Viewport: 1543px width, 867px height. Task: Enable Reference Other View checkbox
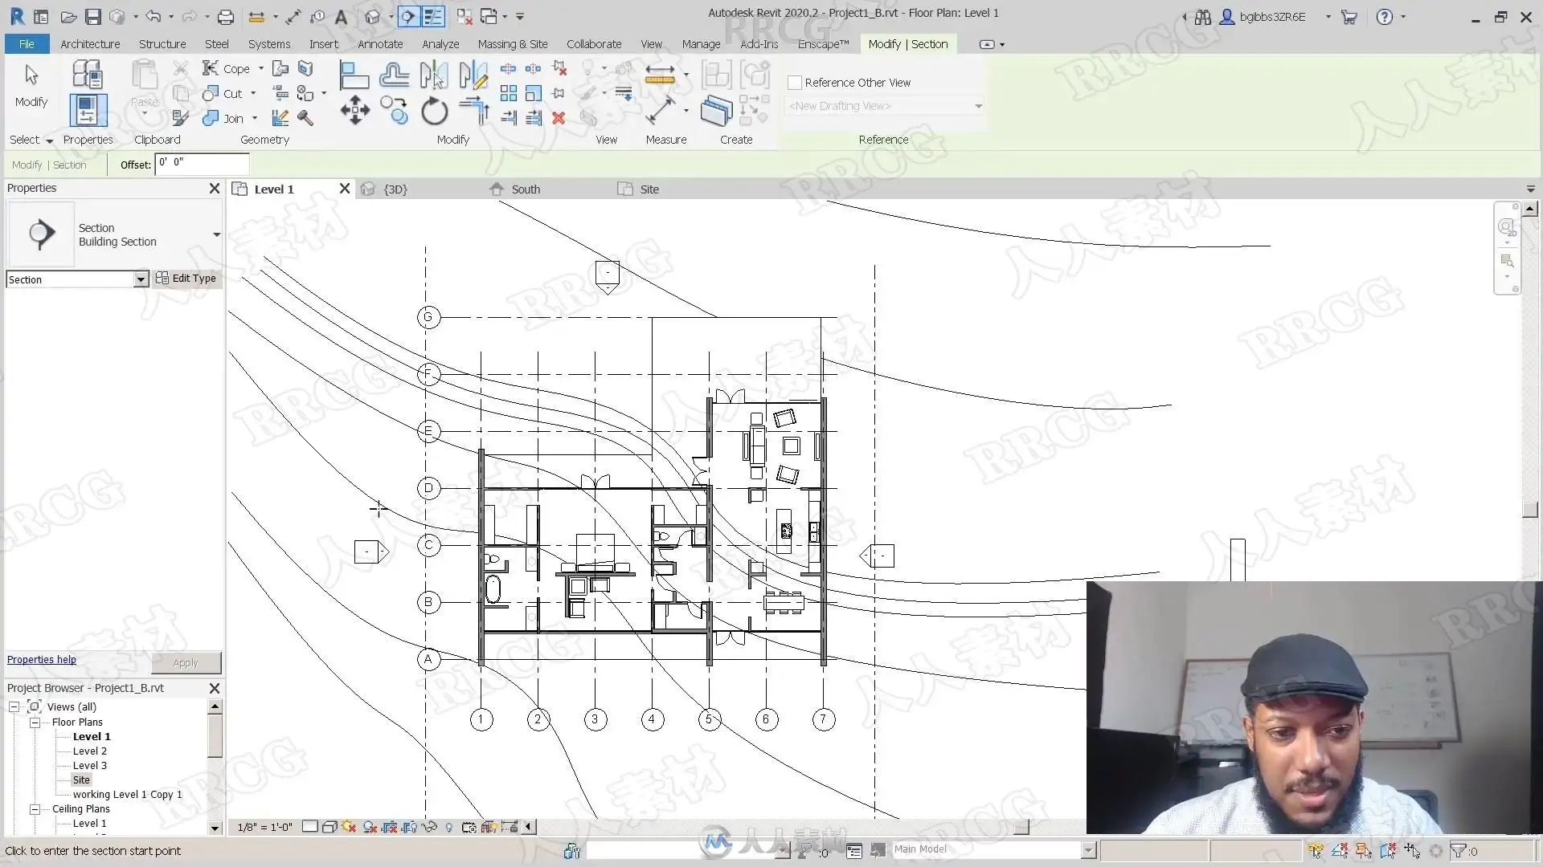click(x=795, y=83)
